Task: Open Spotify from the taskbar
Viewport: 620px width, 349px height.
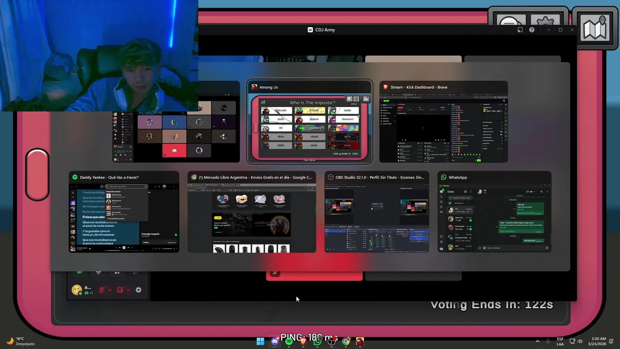Action: click(x=289, y=341)
